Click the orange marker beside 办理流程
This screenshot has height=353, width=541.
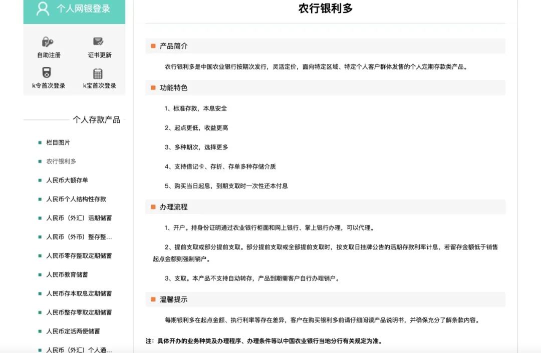coord(152,206)
